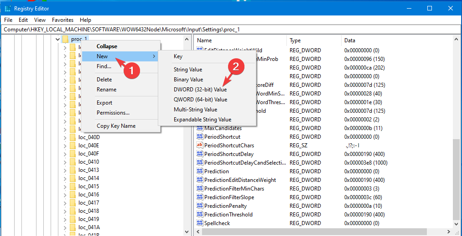The image size is (462, 236).
Task: Click the DWORD icon of the PeriodShortcut value
Action: 200,137
